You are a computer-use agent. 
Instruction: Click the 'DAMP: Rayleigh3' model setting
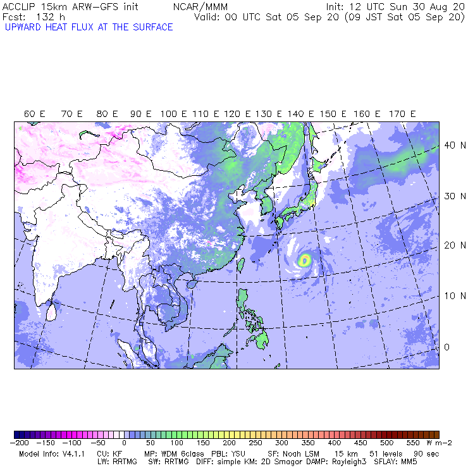pos(335,462)
